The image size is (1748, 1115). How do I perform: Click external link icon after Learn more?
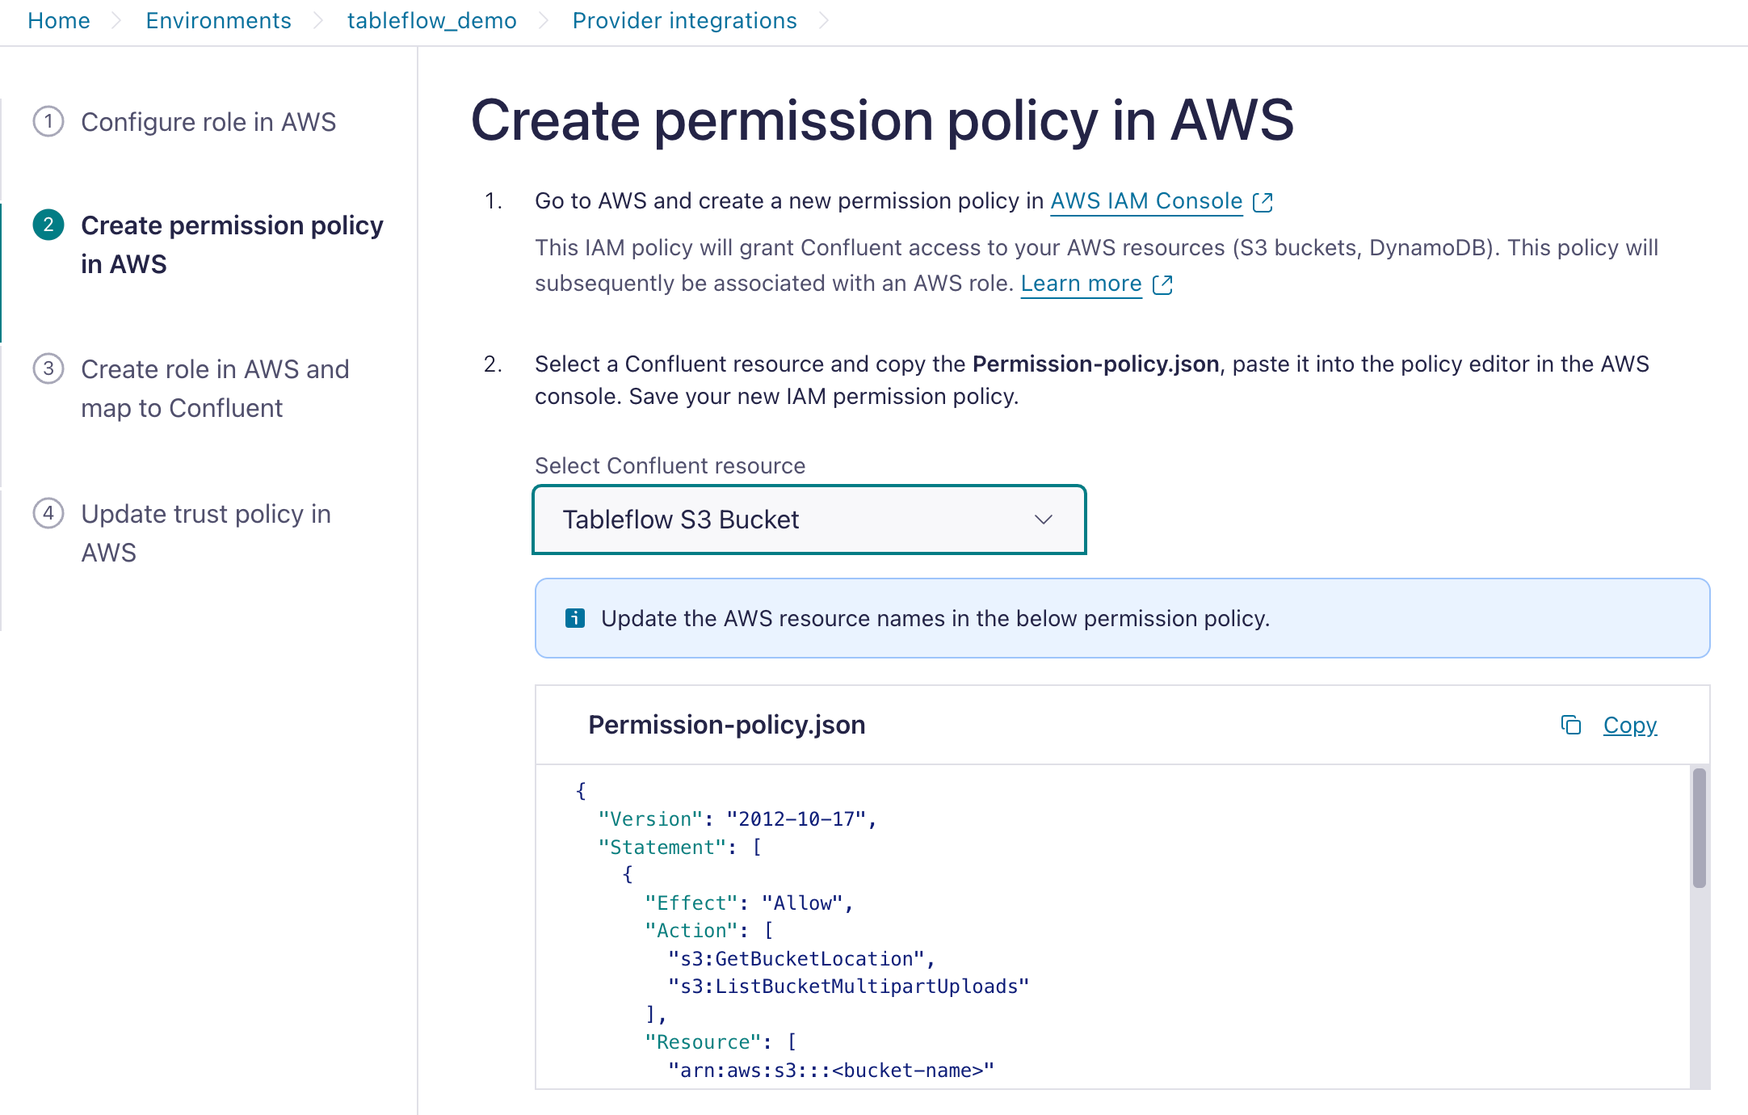tap(1162, 284)
